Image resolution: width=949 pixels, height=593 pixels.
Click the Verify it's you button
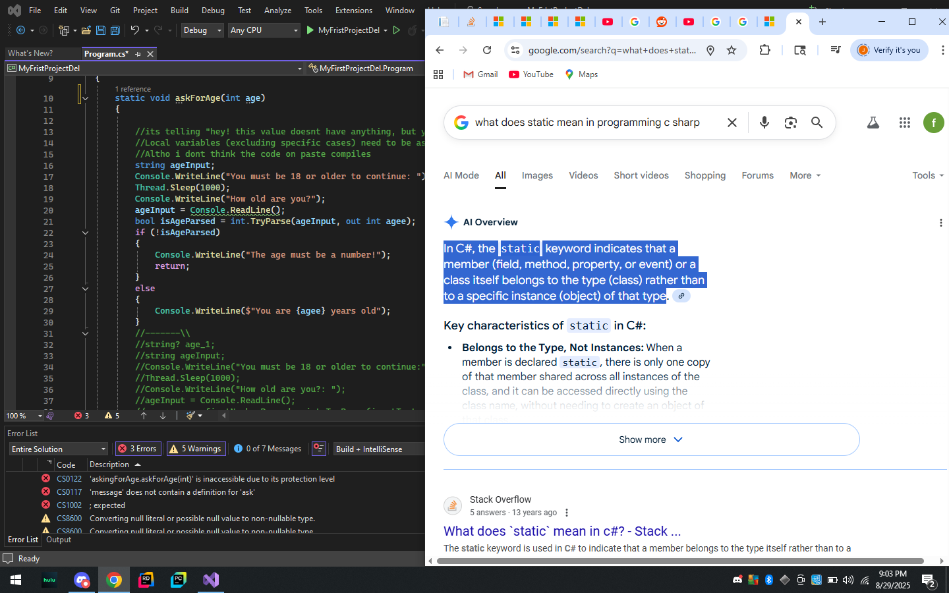pos(889,50)
